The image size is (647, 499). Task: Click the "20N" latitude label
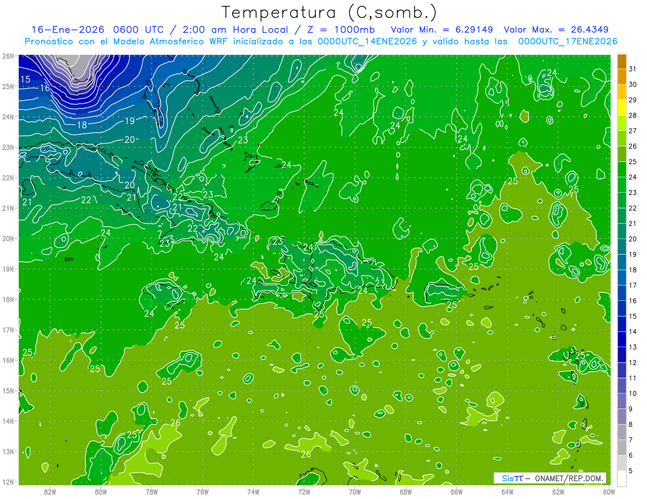pyautogui.click(x=8, y=238)
